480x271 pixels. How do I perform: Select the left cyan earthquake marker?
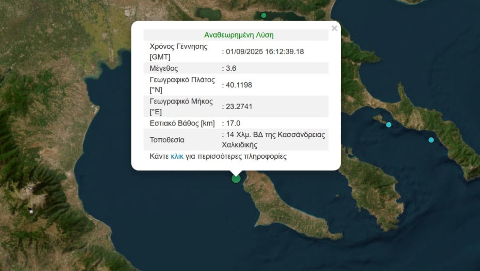point(388,125)
